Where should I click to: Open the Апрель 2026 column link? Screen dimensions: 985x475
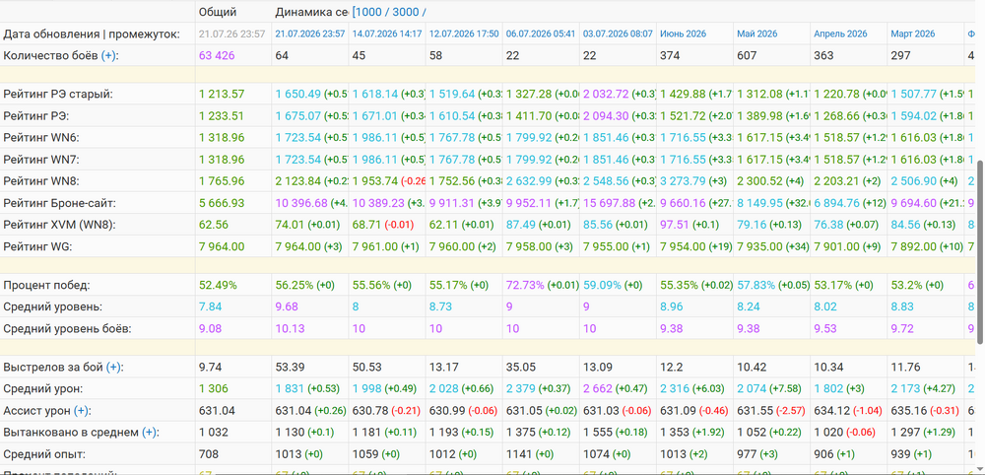[x=840, y=34]
